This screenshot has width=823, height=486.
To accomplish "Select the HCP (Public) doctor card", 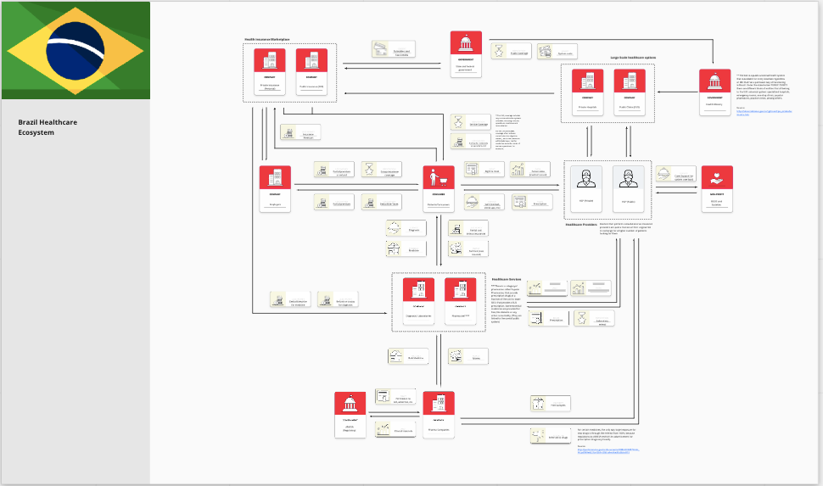I will pos(629,189).
